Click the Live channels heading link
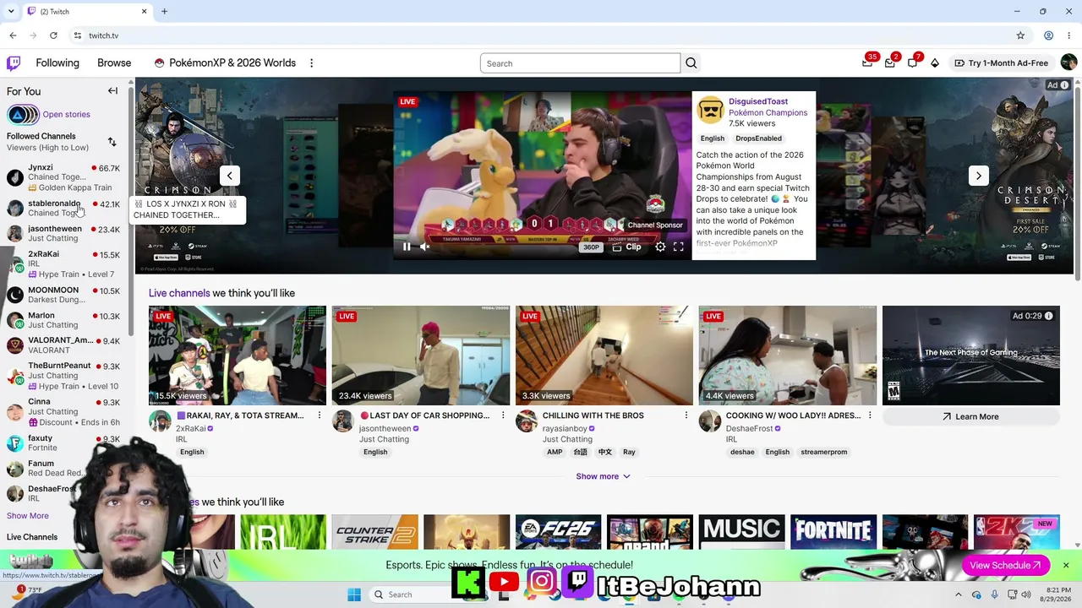 point(179,293)
